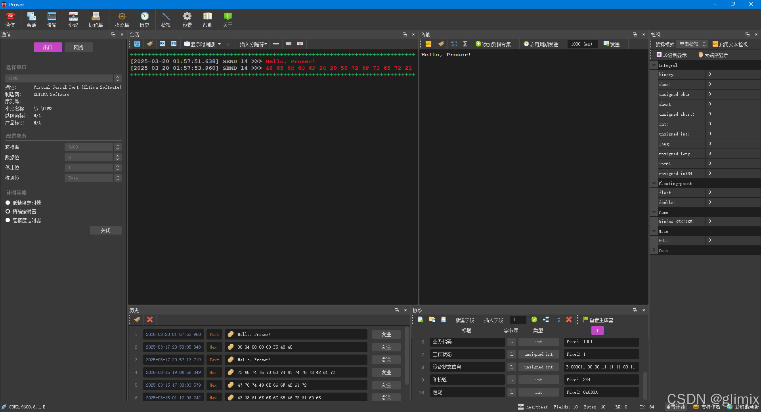Click the 关闭 close port button

[x=106, y=230]
